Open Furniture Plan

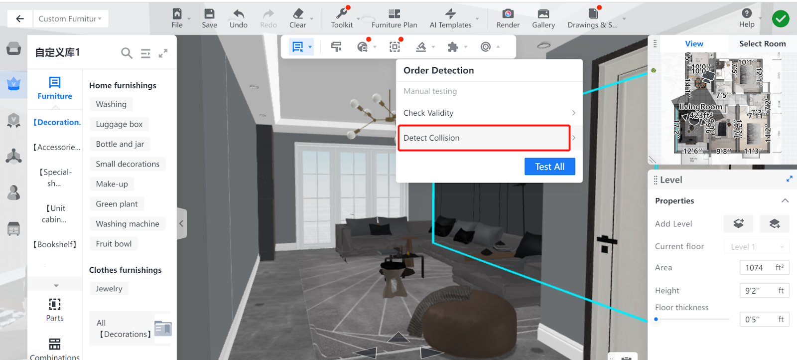click(x=394, y=18)
